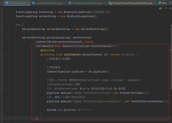Click the word Exception in throws clause
This screenshot has height=123, width=172.
tap(128, 54)
